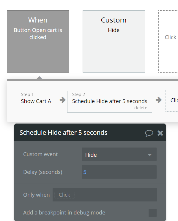178x221 pixels.
Task: Click the delete link in Step 2
Action: [141, 108]
